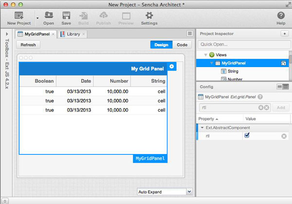This screenshot has width=292, height=204.
Task: Switch to Design view
Action: (161, 45)
